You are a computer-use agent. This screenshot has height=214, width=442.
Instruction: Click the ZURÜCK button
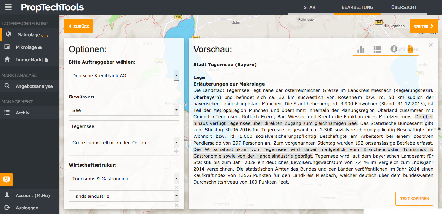coord(79,26)
